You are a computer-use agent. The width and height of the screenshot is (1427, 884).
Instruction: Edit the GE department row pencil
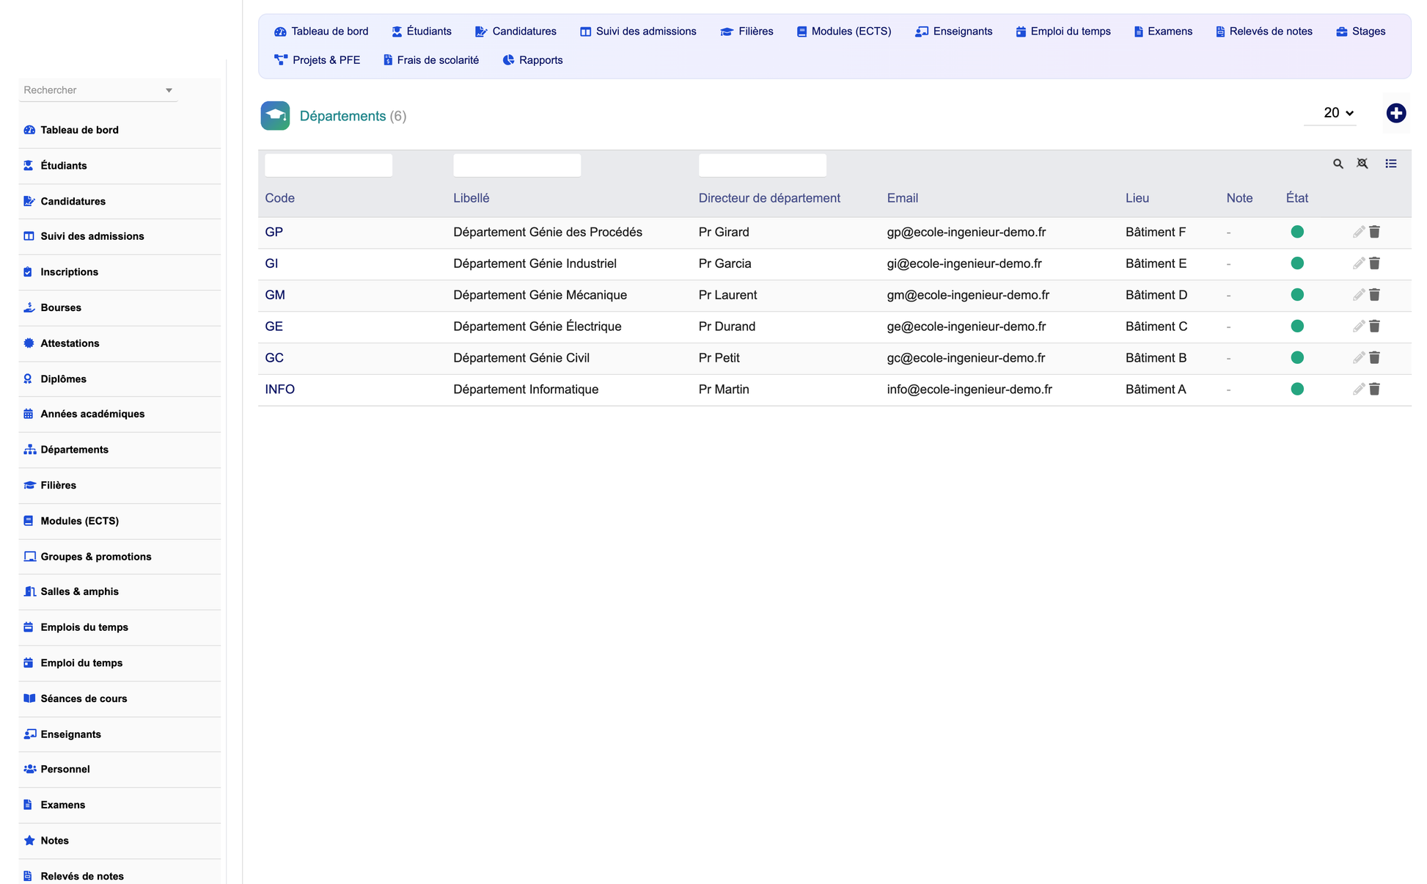[1358, 326]
